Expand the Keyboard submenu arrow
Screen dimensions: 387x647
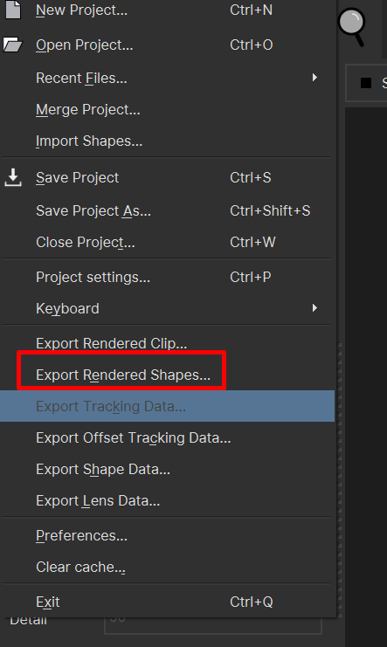[314, 308]
